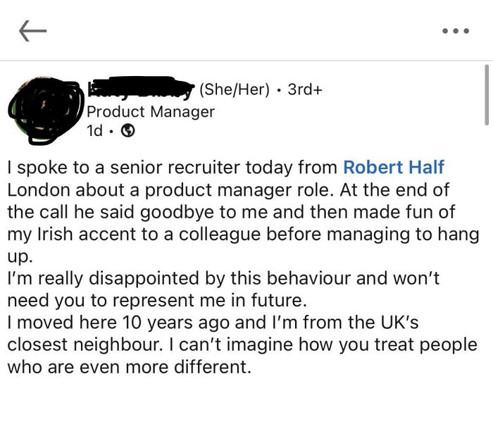Click the paragraph starting "I spoke to"
The image size is (493, 424).
tap(239, 211)
